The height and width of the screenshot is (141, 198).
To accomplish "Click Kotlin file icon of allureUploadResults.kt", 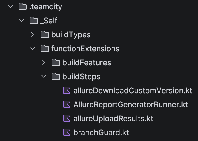I will point(67,118).
